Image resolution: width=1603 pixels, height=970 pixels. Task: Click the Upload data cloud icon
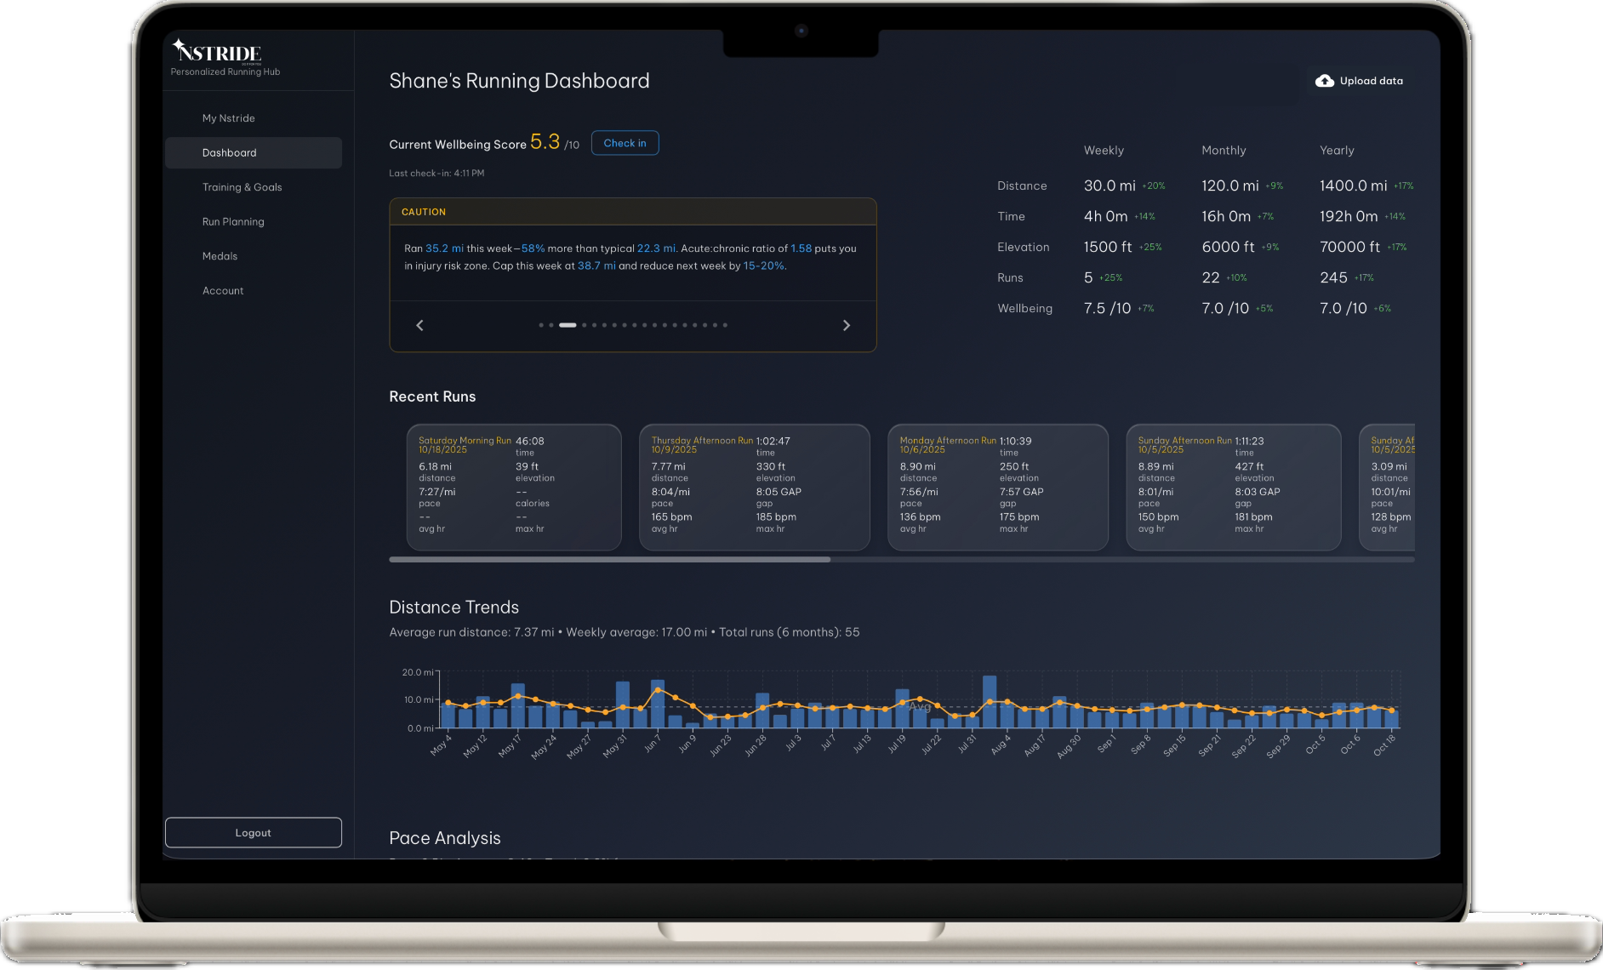(1325, 80)
